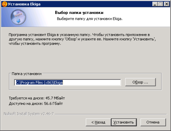Image resolution: width=171 pixels, height=131 pixels.
Task: Minimize the Ekiga setup window
Action: point(155,4)
